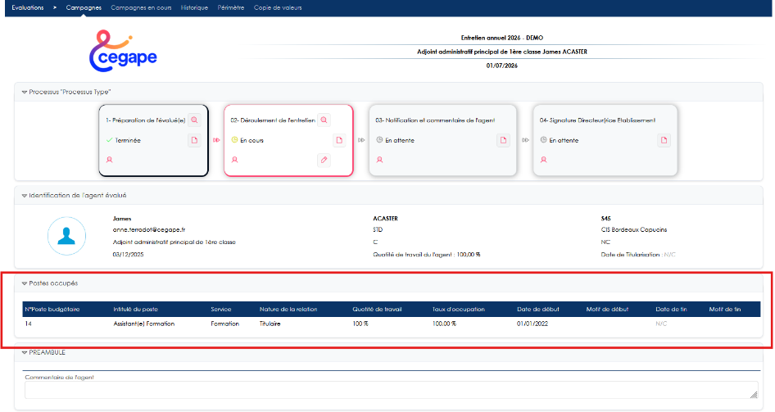Viewport: 775px width, 412px height.
Task: Click N°Poste budgétaire column header
Action: click(52, 310)
